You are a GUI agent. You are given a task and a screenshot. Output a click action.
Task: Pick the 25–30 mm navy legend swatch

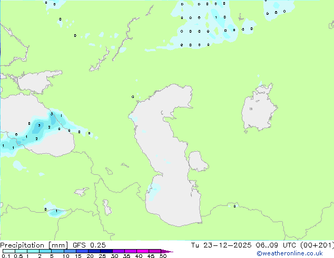(106, 251)
